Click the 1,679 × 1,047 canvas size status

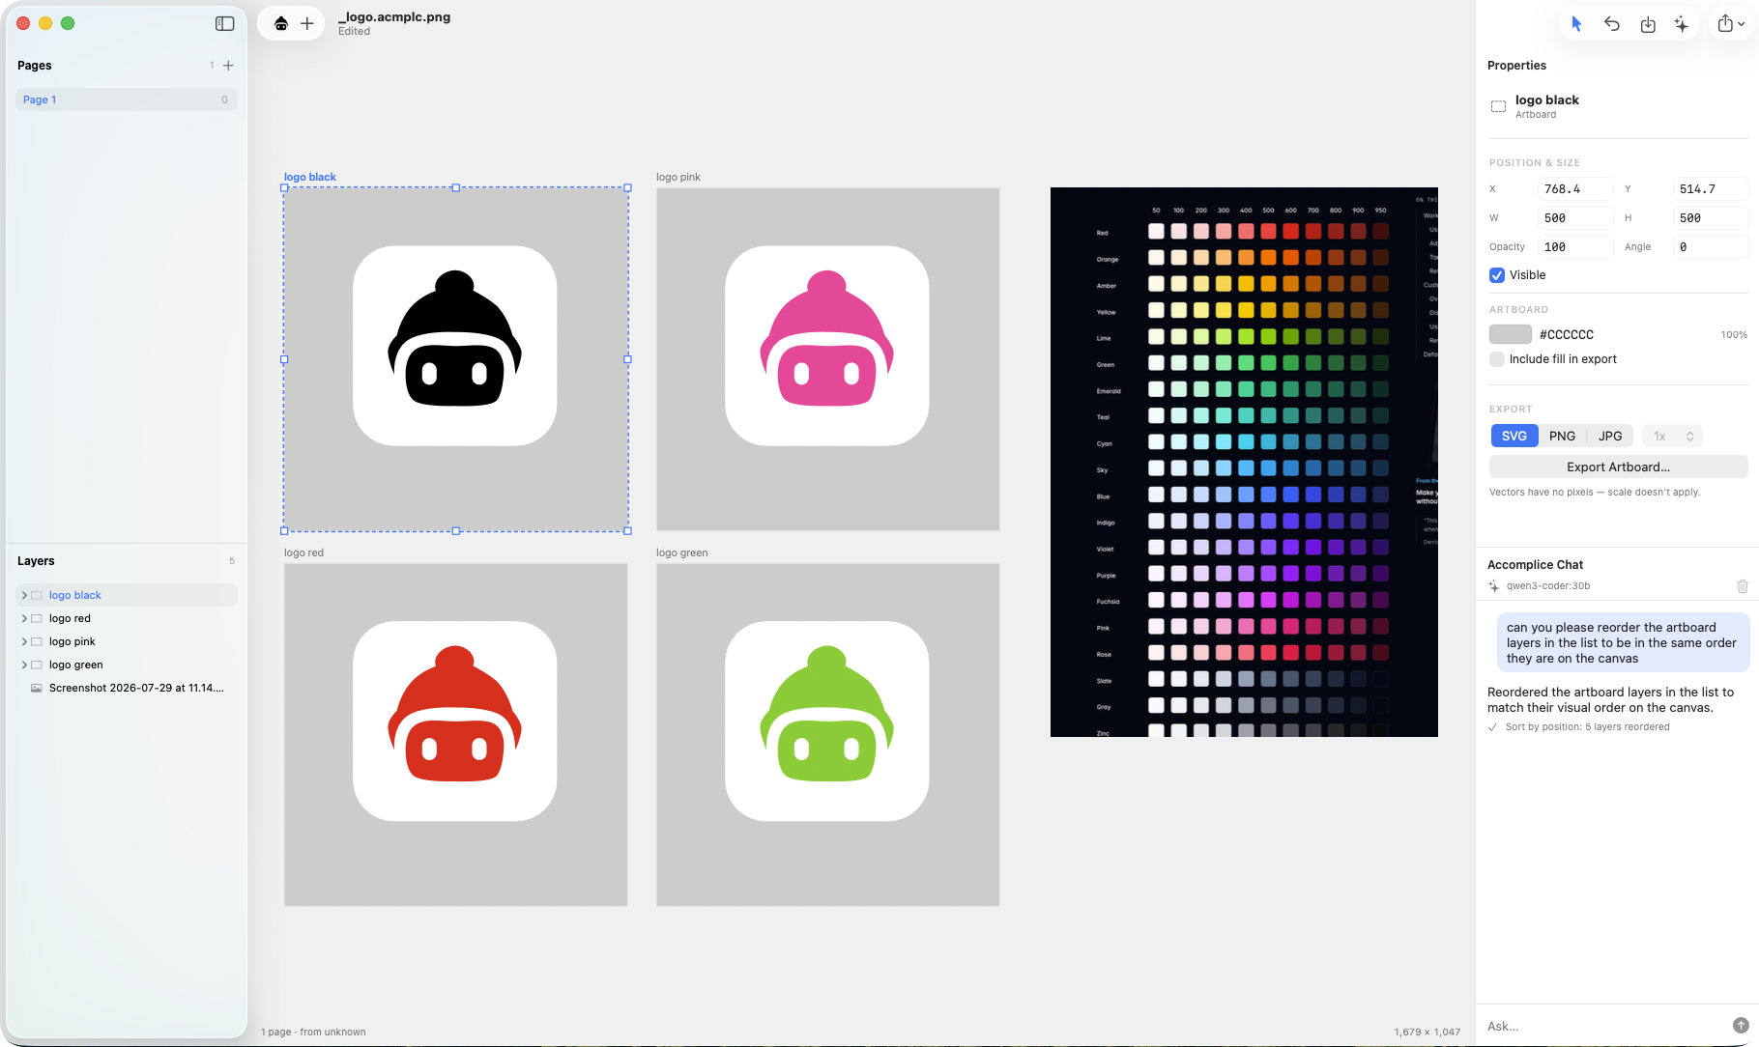(1427, 1033)
